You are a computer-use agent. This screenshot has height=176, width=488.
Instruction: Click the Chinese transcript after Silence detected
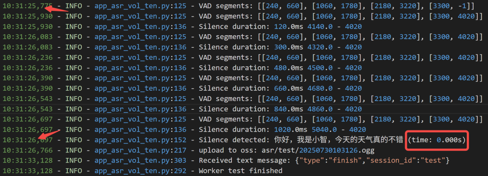(x=338, y=140)
